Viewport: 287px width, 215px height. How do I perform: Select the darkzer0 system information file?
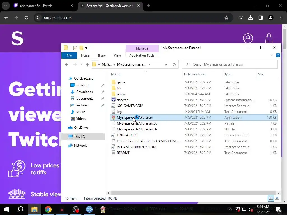pos(123,100)
